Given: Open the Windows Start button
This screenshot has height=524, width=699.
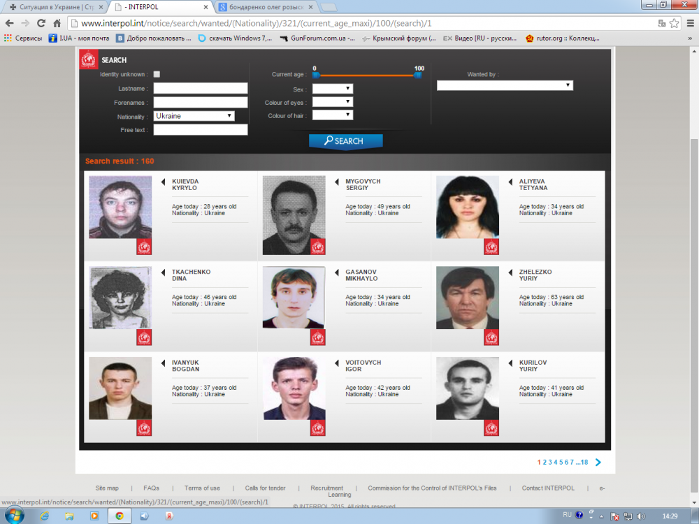Looking at the screenshot, I should (13, 516).
